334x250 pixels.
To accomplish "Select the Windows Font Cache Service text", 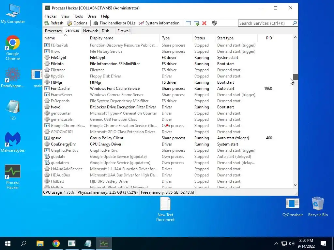I will click(115, 89).
